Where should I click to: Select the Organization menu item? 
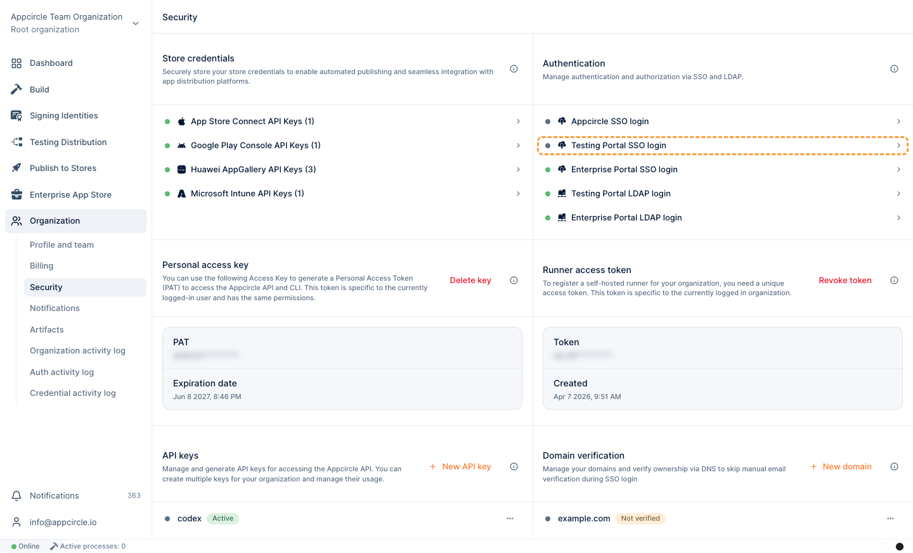76,221
